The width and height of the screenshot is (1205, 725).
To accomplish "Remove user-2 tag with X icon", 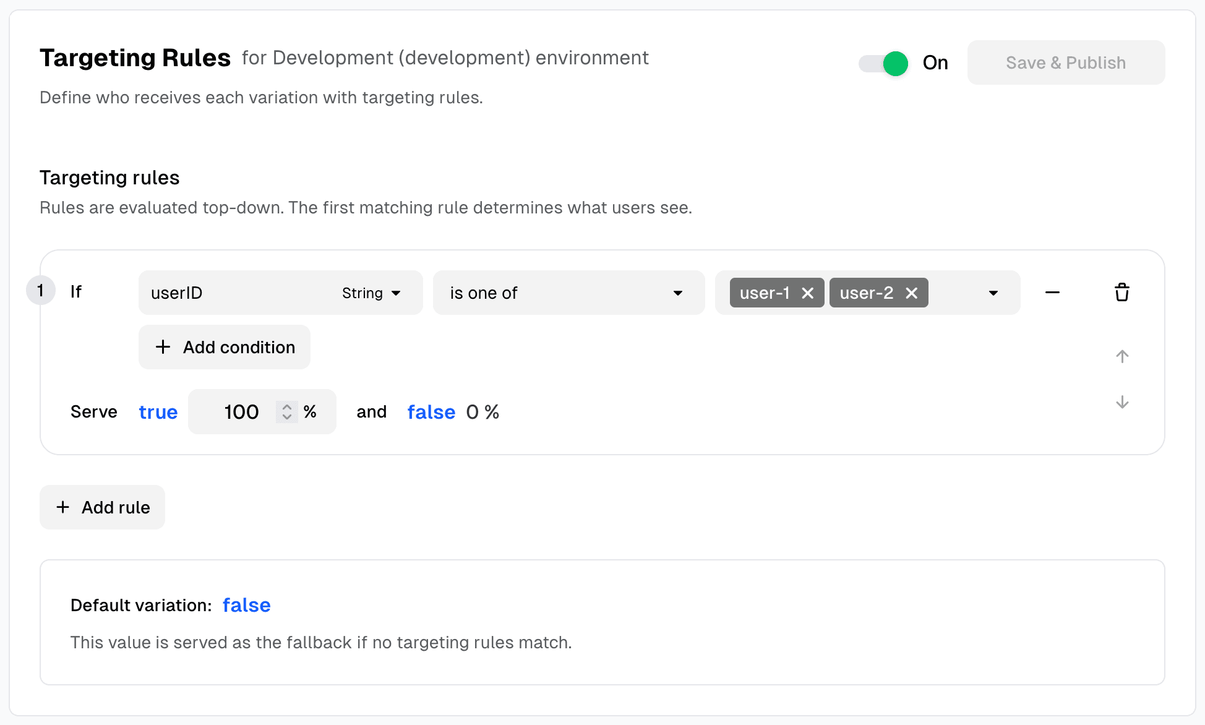I will [911, 293].
